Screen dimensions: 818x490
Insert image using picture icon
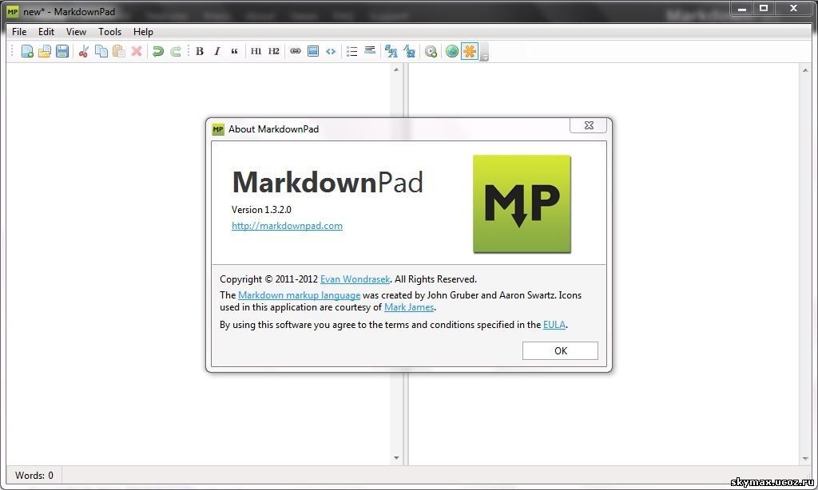pyautogui.click(x=313, y=51)
